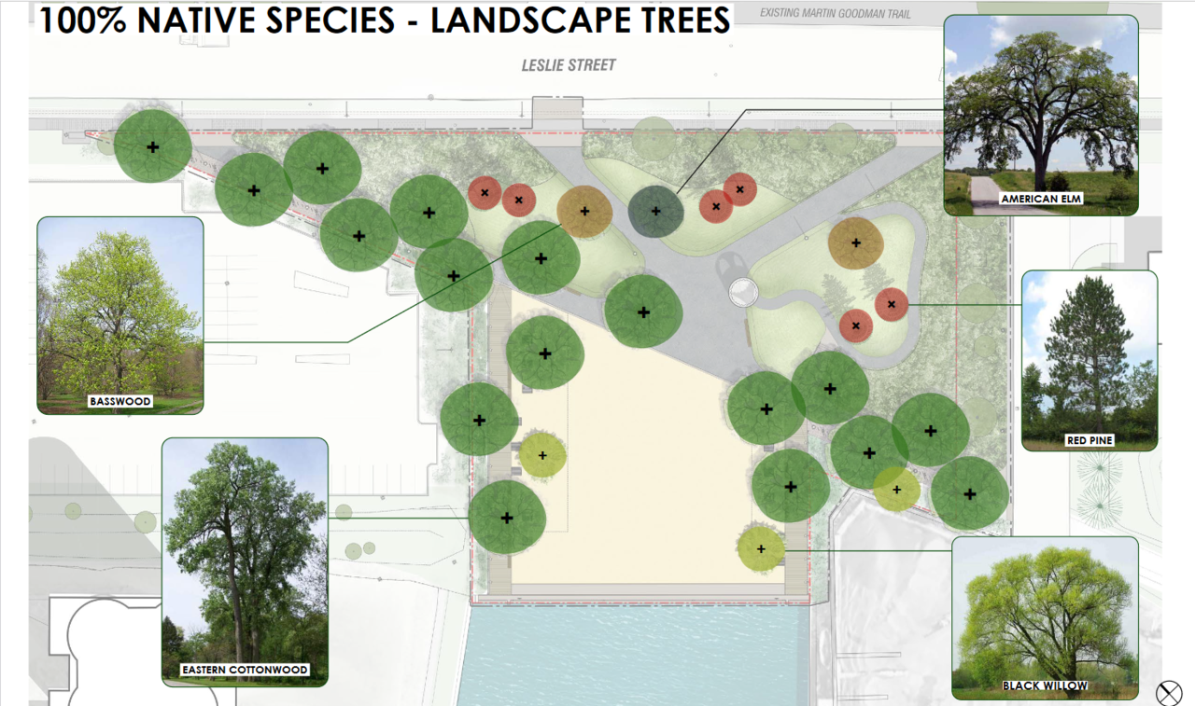Click the white circular feature in the plaza
The image size is (1195, 706).
point(743,292)
